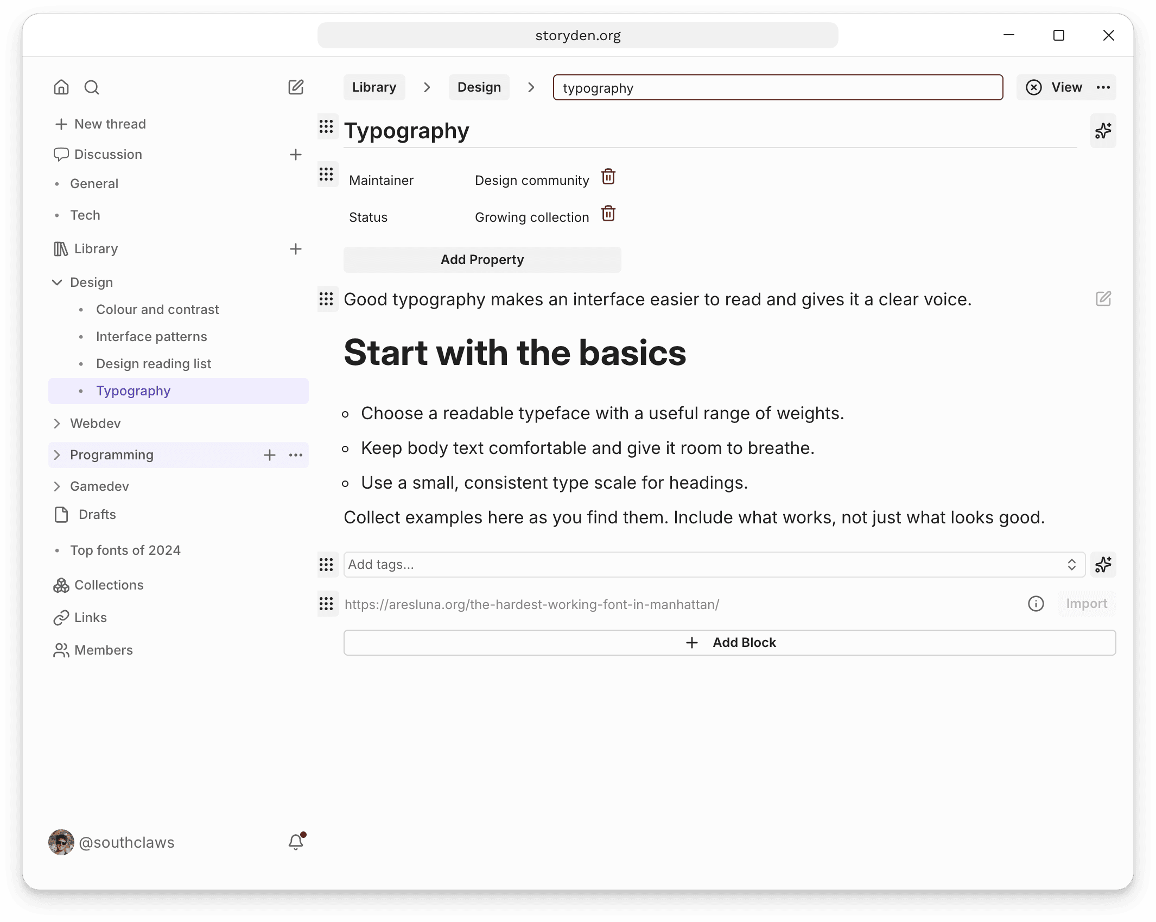Click the sparkle icon beside the tags field
Image resolution: width=1156 pixels, height=922 pixels.
1103,565
